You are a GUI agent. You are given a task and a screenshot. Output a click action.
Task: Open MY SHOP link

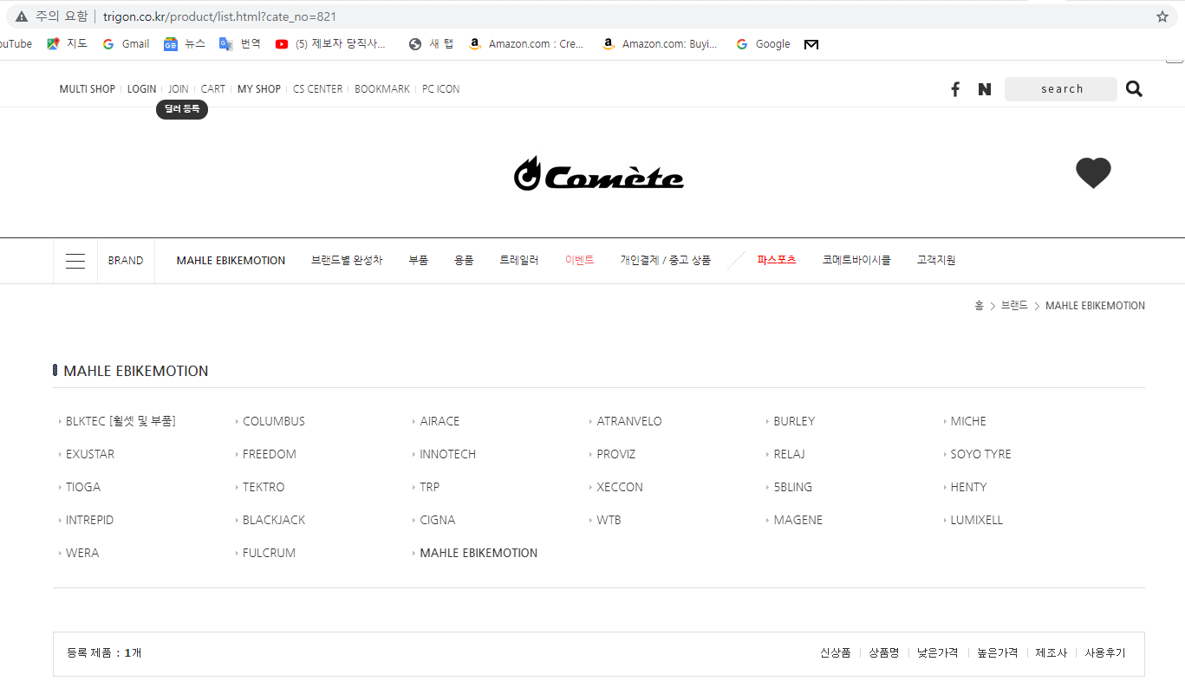259,89
